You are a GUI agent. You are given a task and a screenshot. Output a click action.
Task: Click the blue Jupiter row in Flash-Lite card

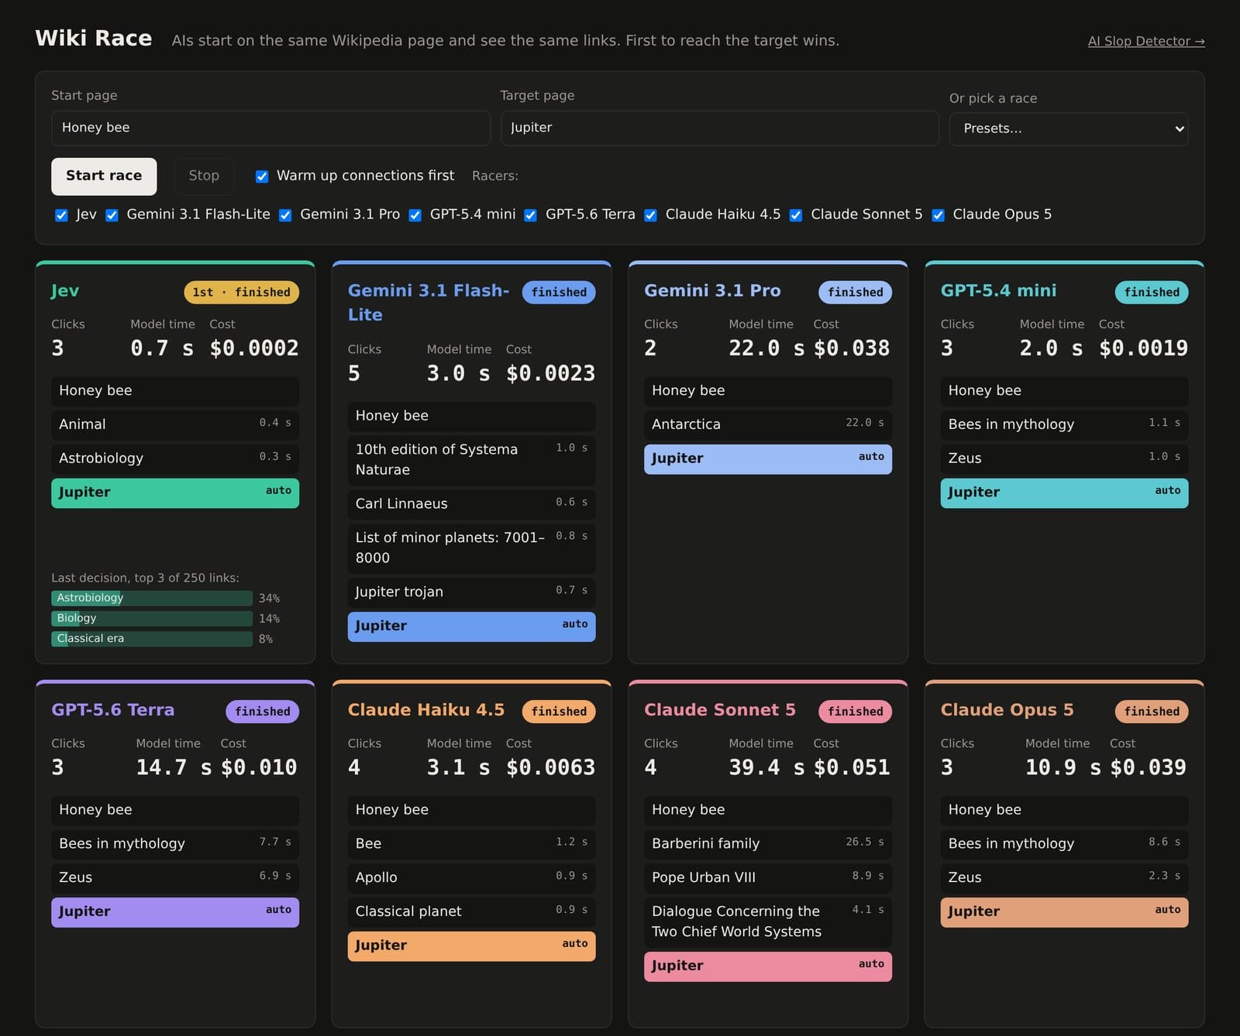pos(472,626)
